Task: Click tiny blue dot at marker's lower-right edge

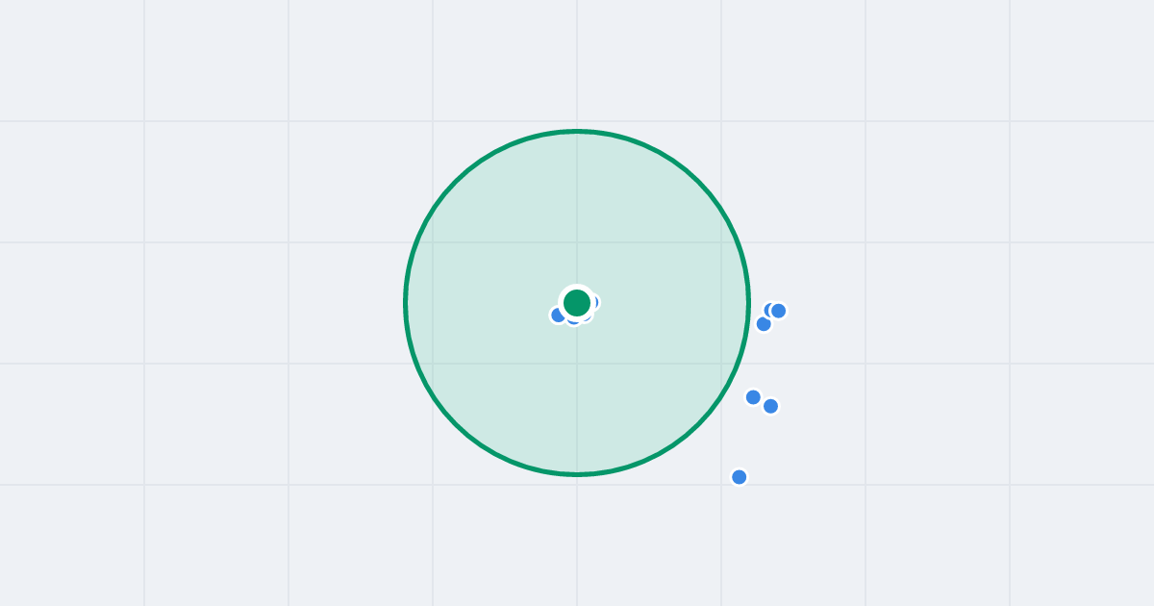Action: [x=586, y=316]
